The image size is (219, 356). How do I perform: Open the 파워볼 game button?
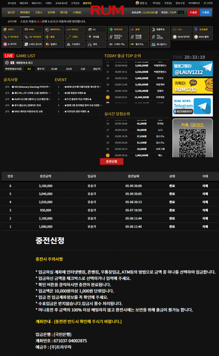coord(96,37)
